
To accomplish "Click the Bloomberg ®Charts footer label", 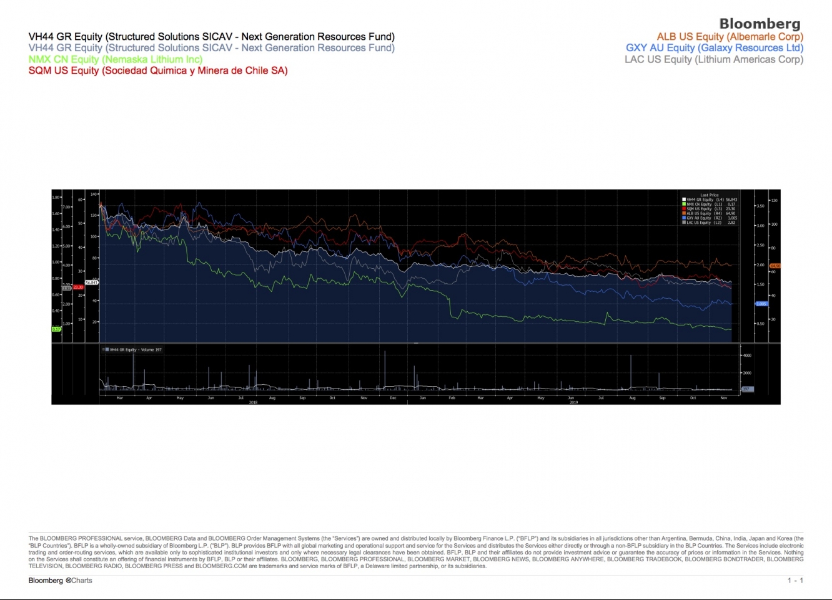I will pyautogui.click(x=60, y=581).
